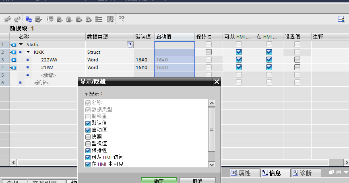Click the Struct data type cell
Screen dimensions: 349x183
(x=110, y=52)
